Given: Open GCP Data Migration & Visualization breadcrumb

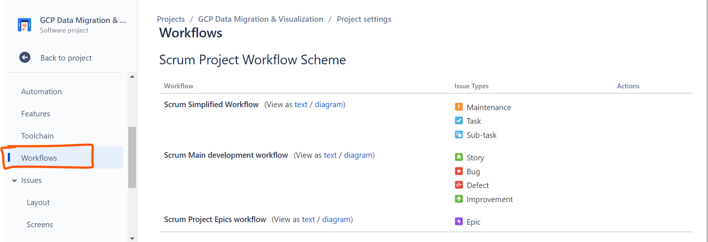Looking at the screenshot, I should click(x=261, y=19).
